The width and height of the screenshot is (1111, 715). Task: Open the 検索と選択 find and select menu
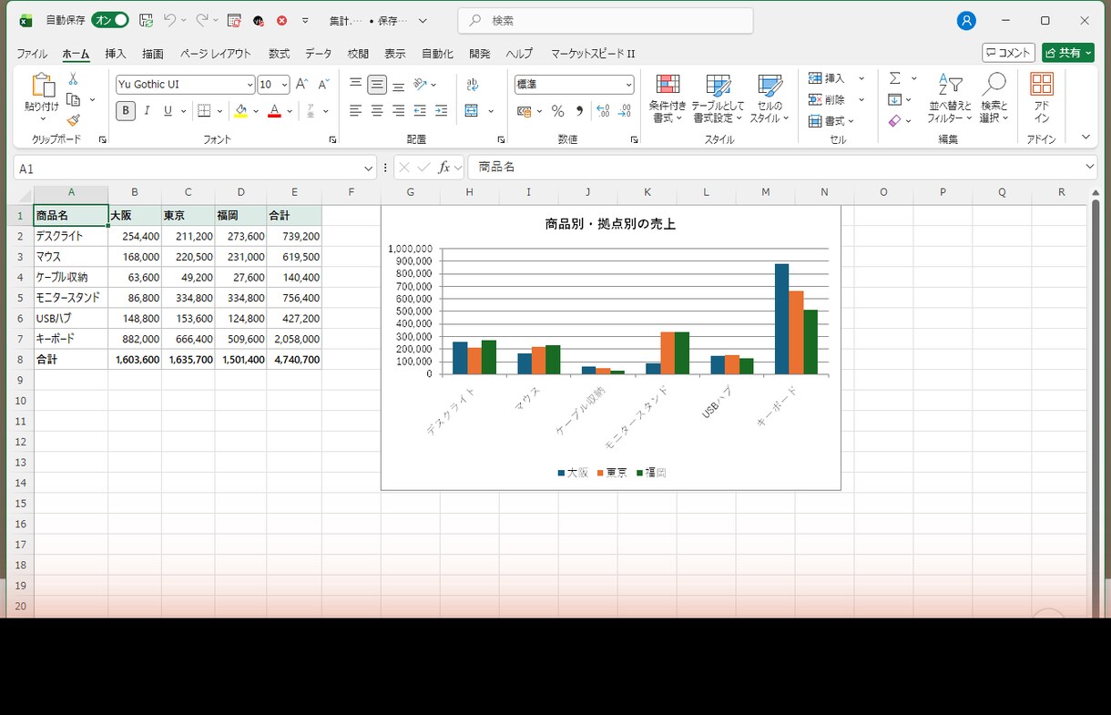tap(994, 99)
